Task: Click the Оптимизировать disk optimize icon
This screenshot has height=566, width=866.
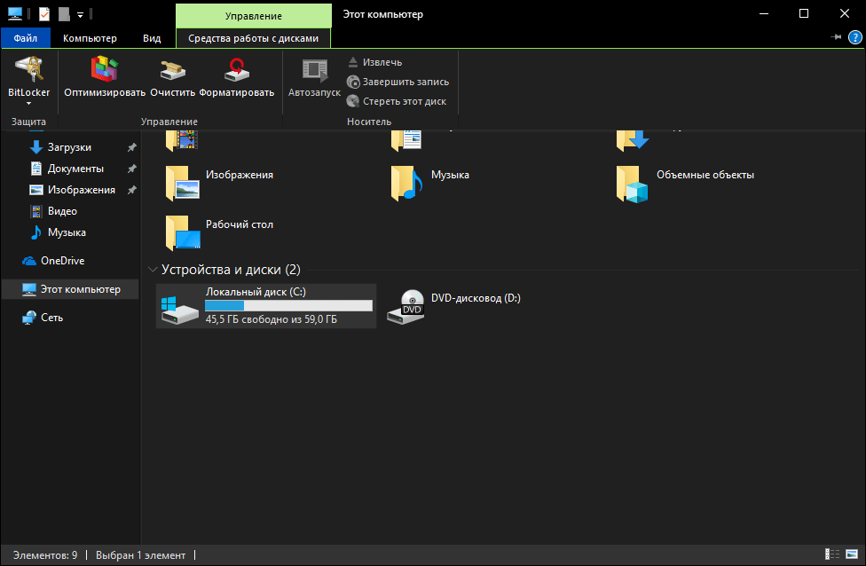Action: [x=105, y=68]
